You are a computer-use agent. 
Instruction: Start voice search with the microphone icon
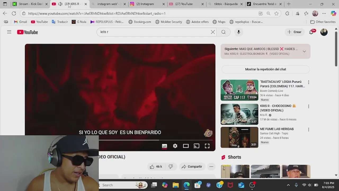(x=239, y=32)
